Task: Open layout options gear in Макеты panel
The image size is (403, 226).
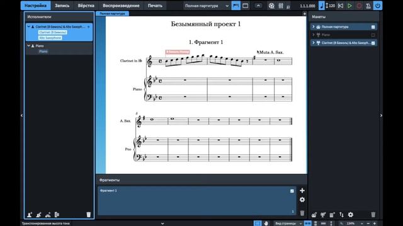Action: pos(351,215)
